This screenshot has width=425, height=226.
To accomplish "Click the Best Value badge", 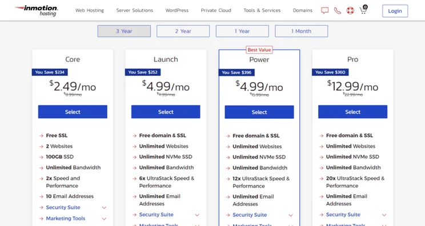I will [x=259, y=50].
